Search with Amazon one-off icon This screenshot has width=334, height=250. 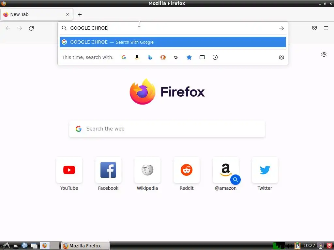[137, 57]
